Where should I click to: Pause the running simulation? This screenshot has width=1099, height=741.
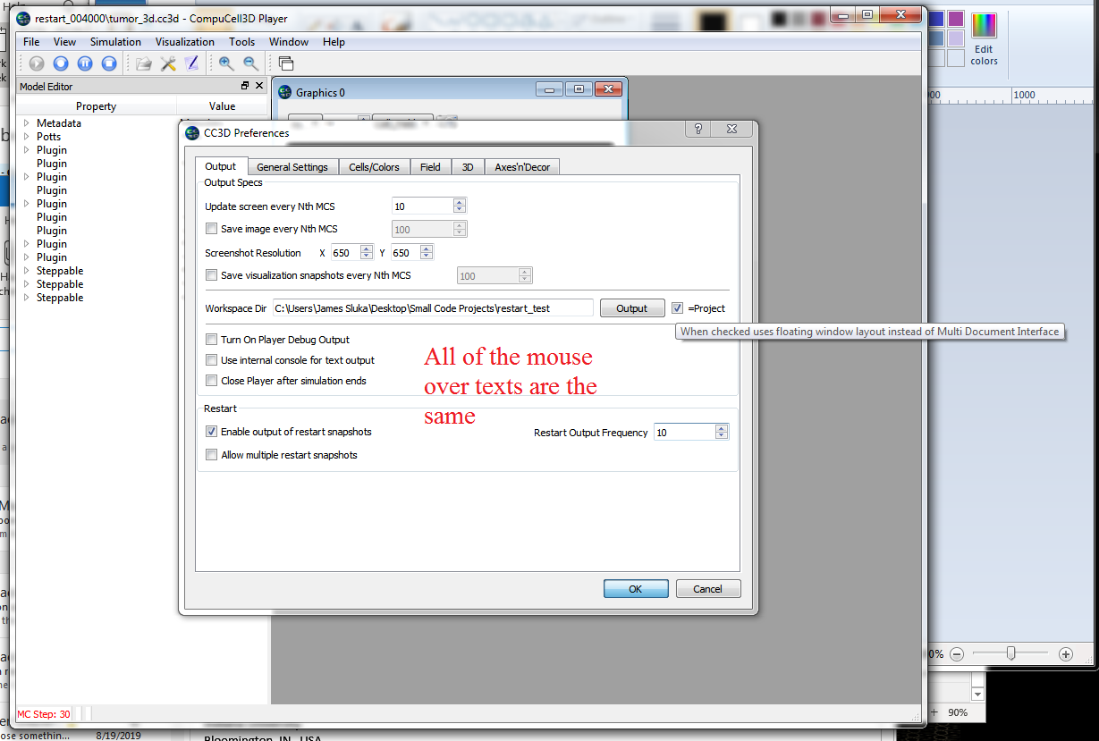coord(85,63)
